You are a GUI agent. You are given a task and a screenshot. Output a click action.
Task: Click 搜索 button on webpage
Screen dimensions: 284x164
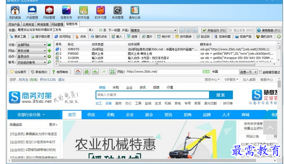coord(221,95)
